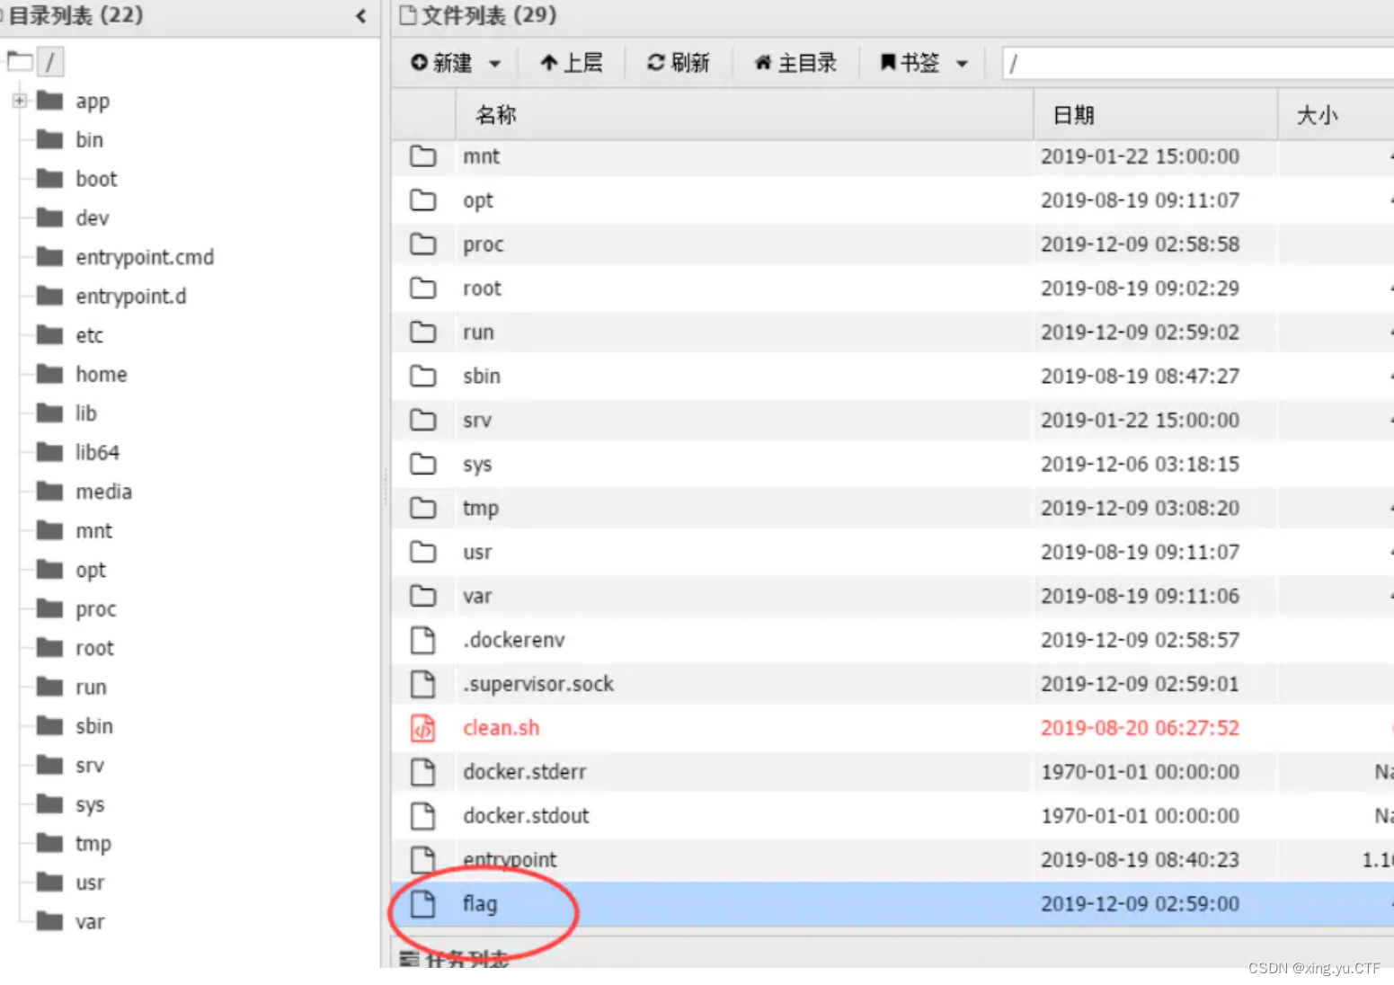Click the folder icon next to usr
The width and height of the screenshot is (1394, 985).
tap(423, 551)
